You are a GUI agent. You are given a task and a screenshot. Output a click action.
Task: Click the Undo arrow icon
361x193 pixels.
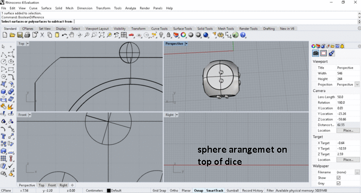point(64,35)
